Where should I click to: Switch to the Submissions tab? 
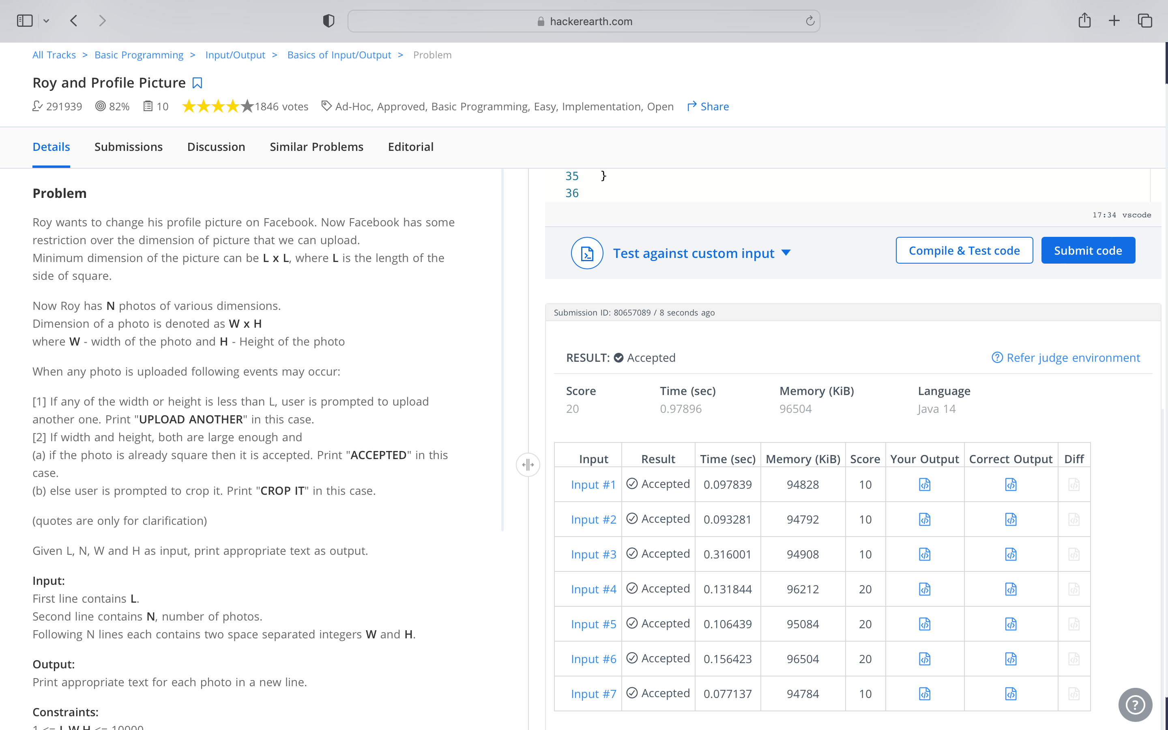point(129,147)
